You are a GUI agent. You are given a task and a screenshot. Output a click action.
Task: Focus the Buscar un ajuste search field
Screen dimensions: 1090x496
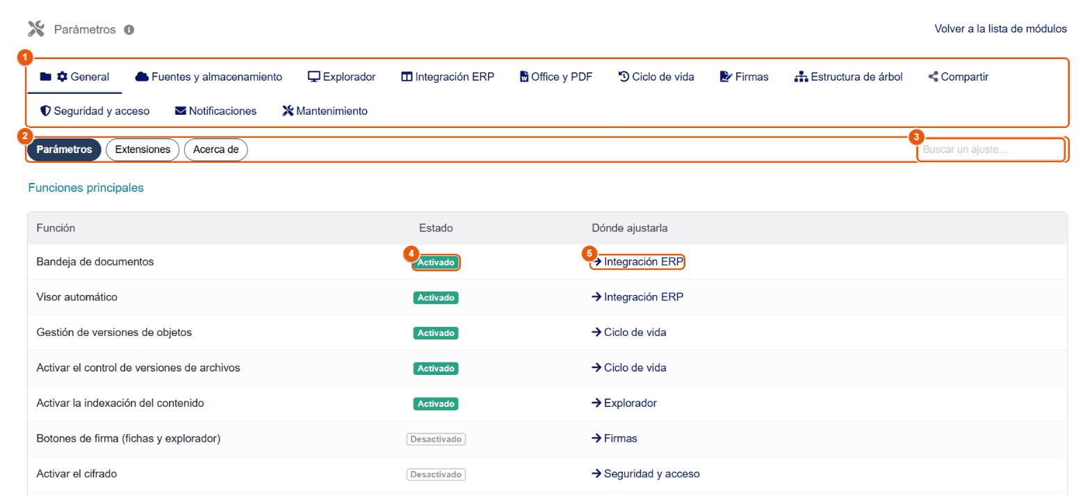[x=991, y=150]
